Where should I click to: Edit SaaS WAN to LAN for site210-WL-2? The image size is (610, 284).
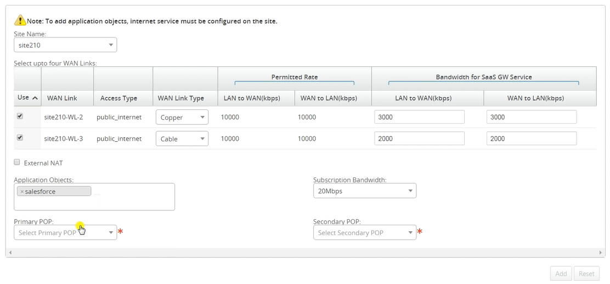tap(532, 117)
